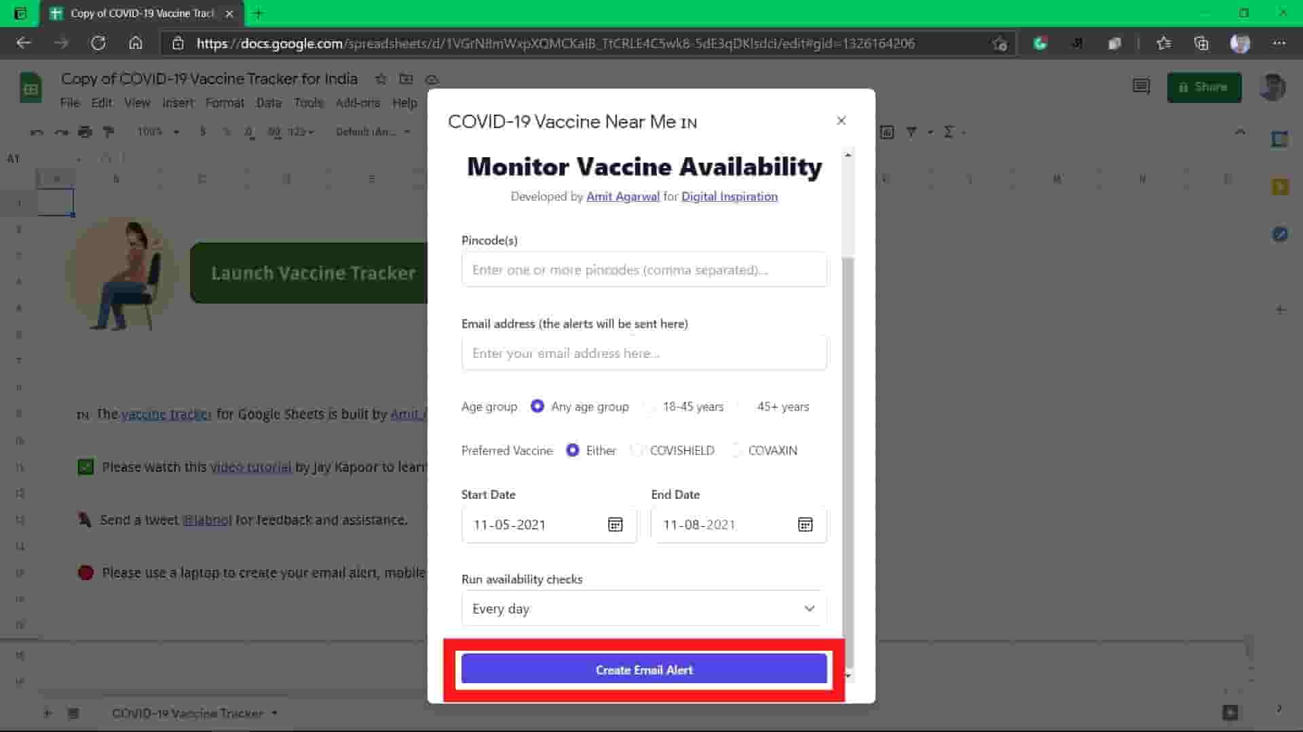1303x732 pixels.
Task: Click the browser Home button
Action: coord(136,43)
